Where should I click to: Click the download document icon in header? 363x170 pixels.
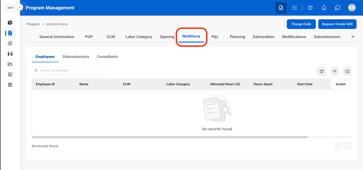[281, 8]
